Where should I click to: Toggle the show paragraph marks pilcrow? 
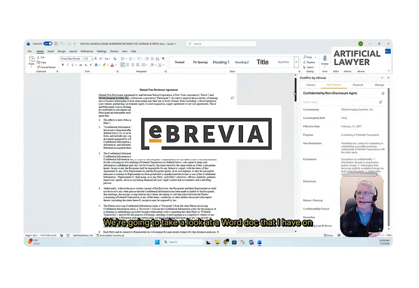tap(163, 59)
